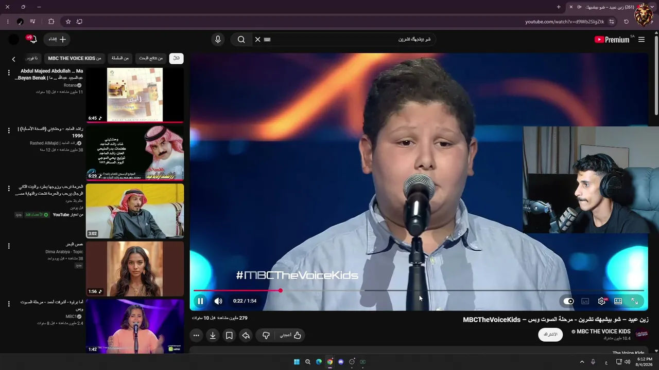
Task: Open Microsoft Edge from the taskbar
Action: coord(319,362)
